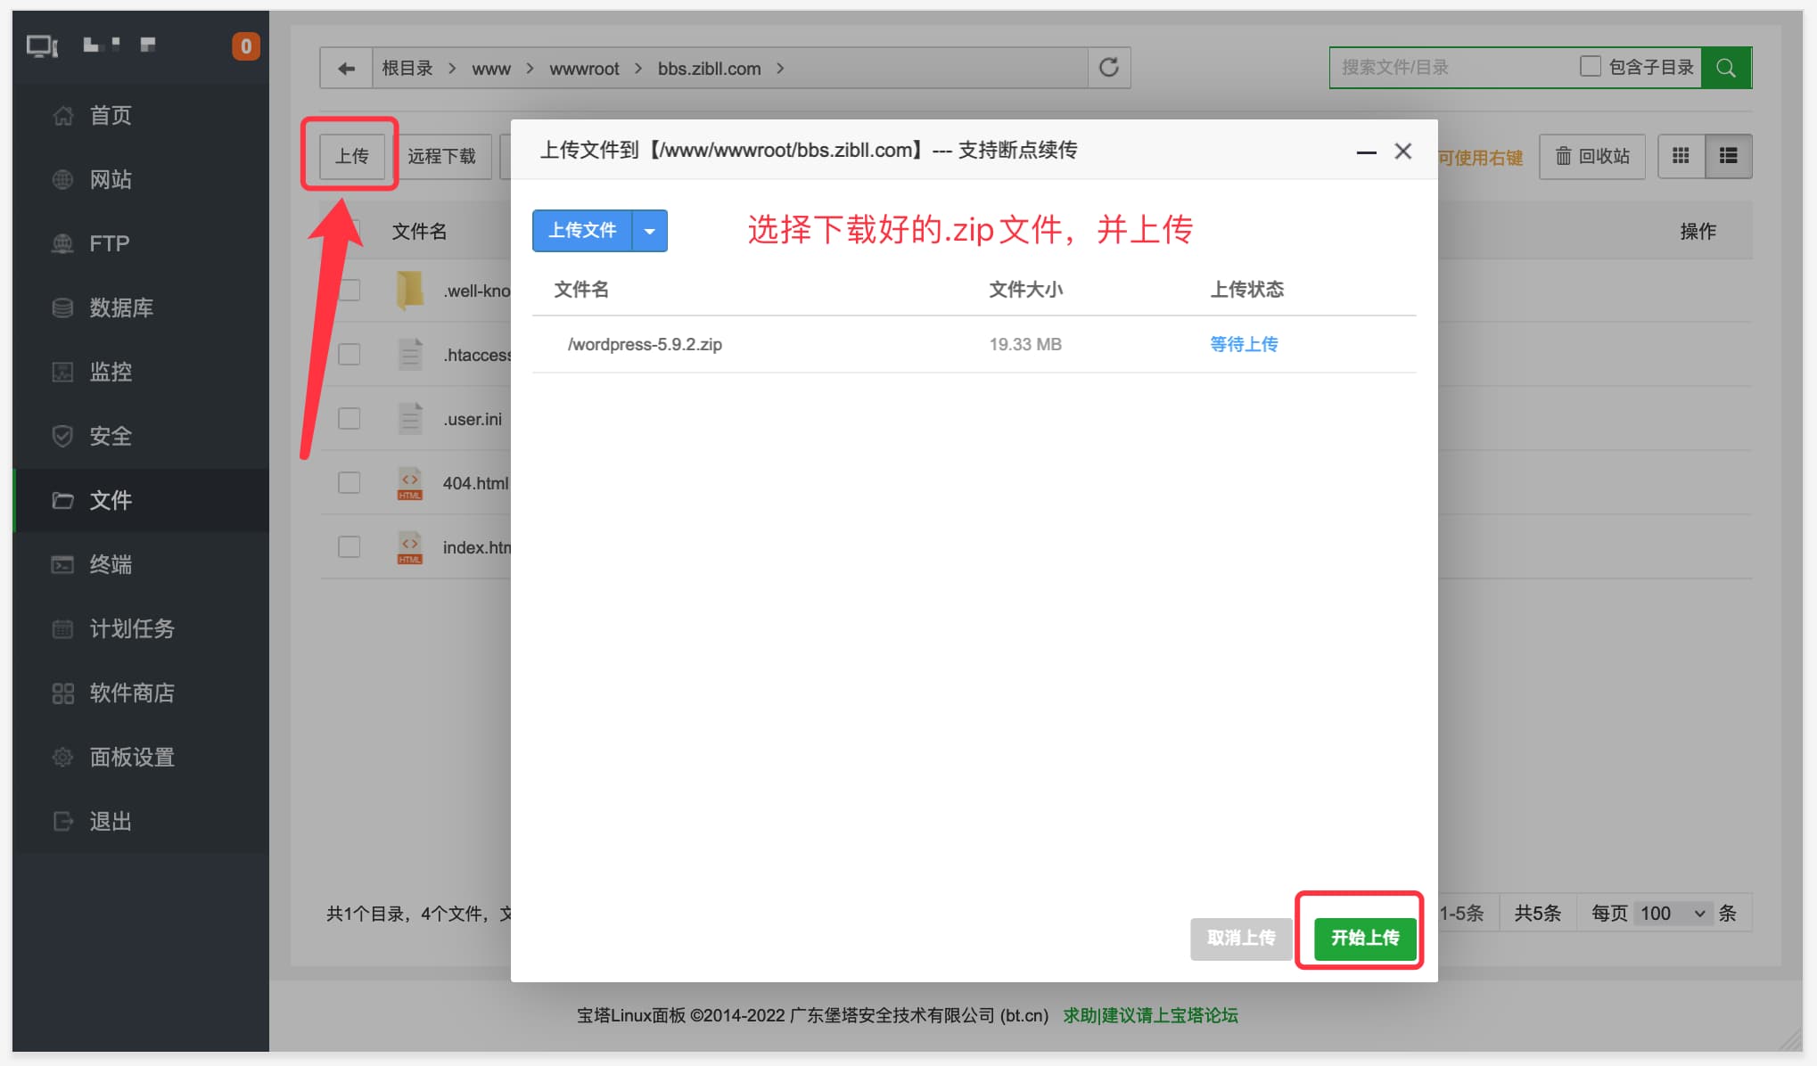1817x1066 pixels.
Task: Open the 每页 100 items dropdown
Action: [x=1673, y=913]
